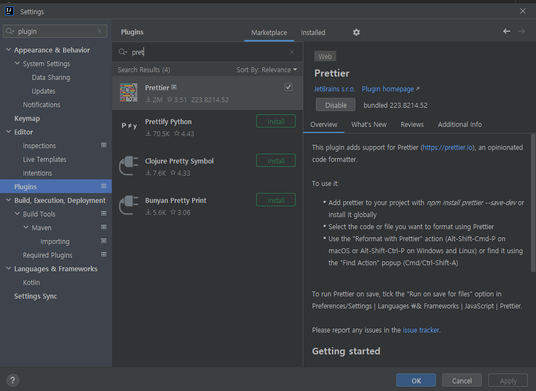
Task: Open the help question mark button
Action: 13,380
